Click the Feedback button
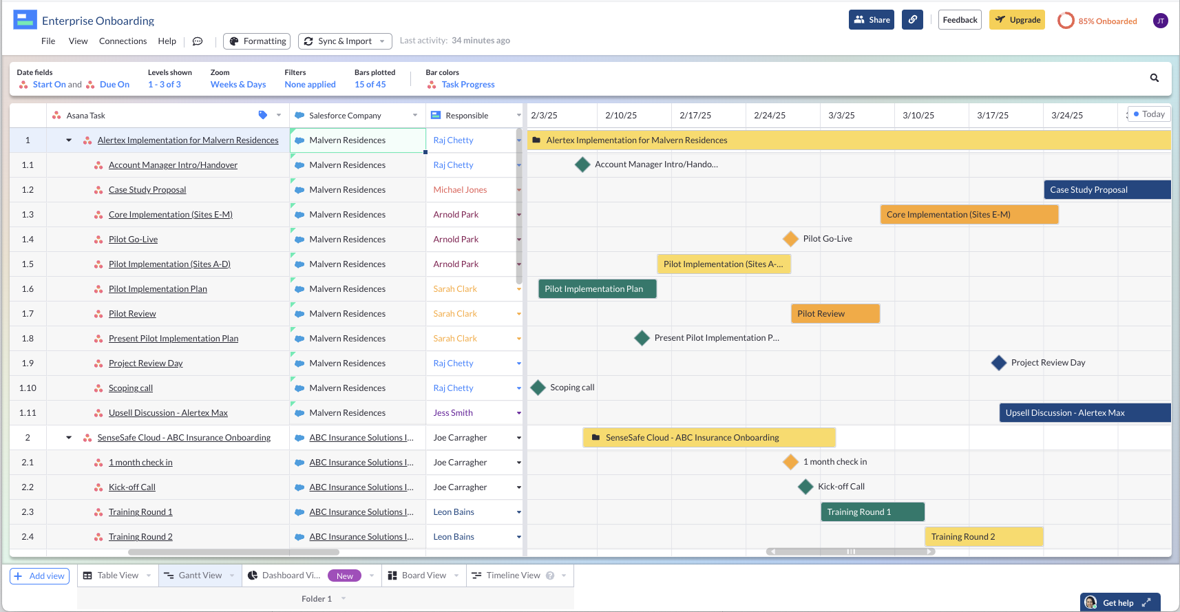1180x612 pixels. click(x=960, y=20)
